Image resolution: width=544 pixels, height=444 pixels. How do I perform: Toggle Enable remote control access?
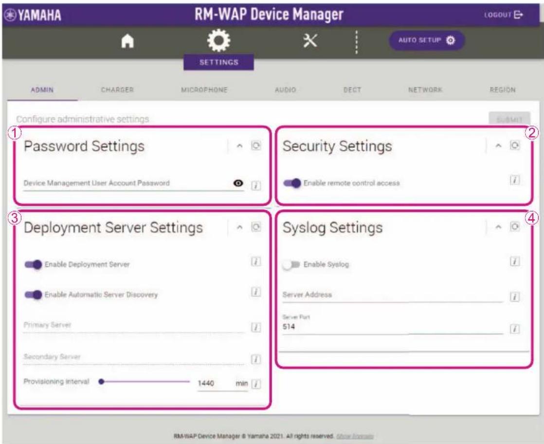(292, 183)
